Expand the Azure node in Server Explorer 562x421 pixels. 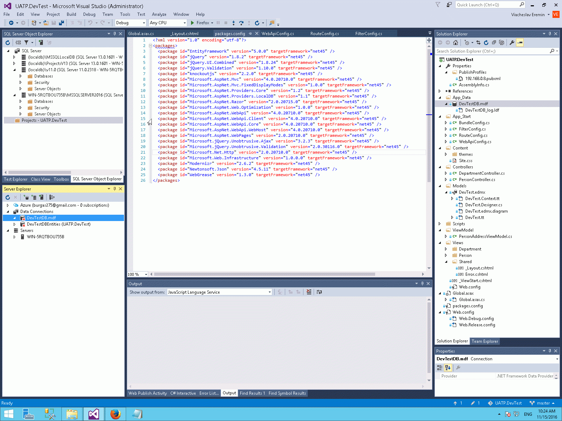(x=8, y=205)
